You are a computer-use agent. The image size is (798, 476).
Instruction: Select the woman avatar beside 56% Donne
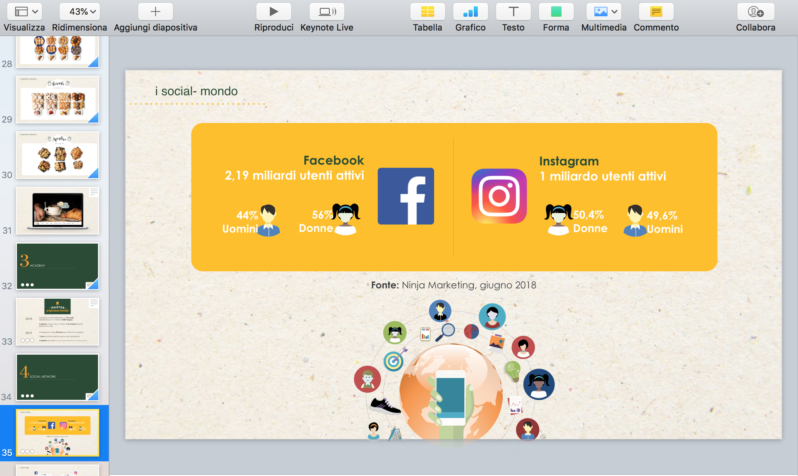click(x=346, y=219)
